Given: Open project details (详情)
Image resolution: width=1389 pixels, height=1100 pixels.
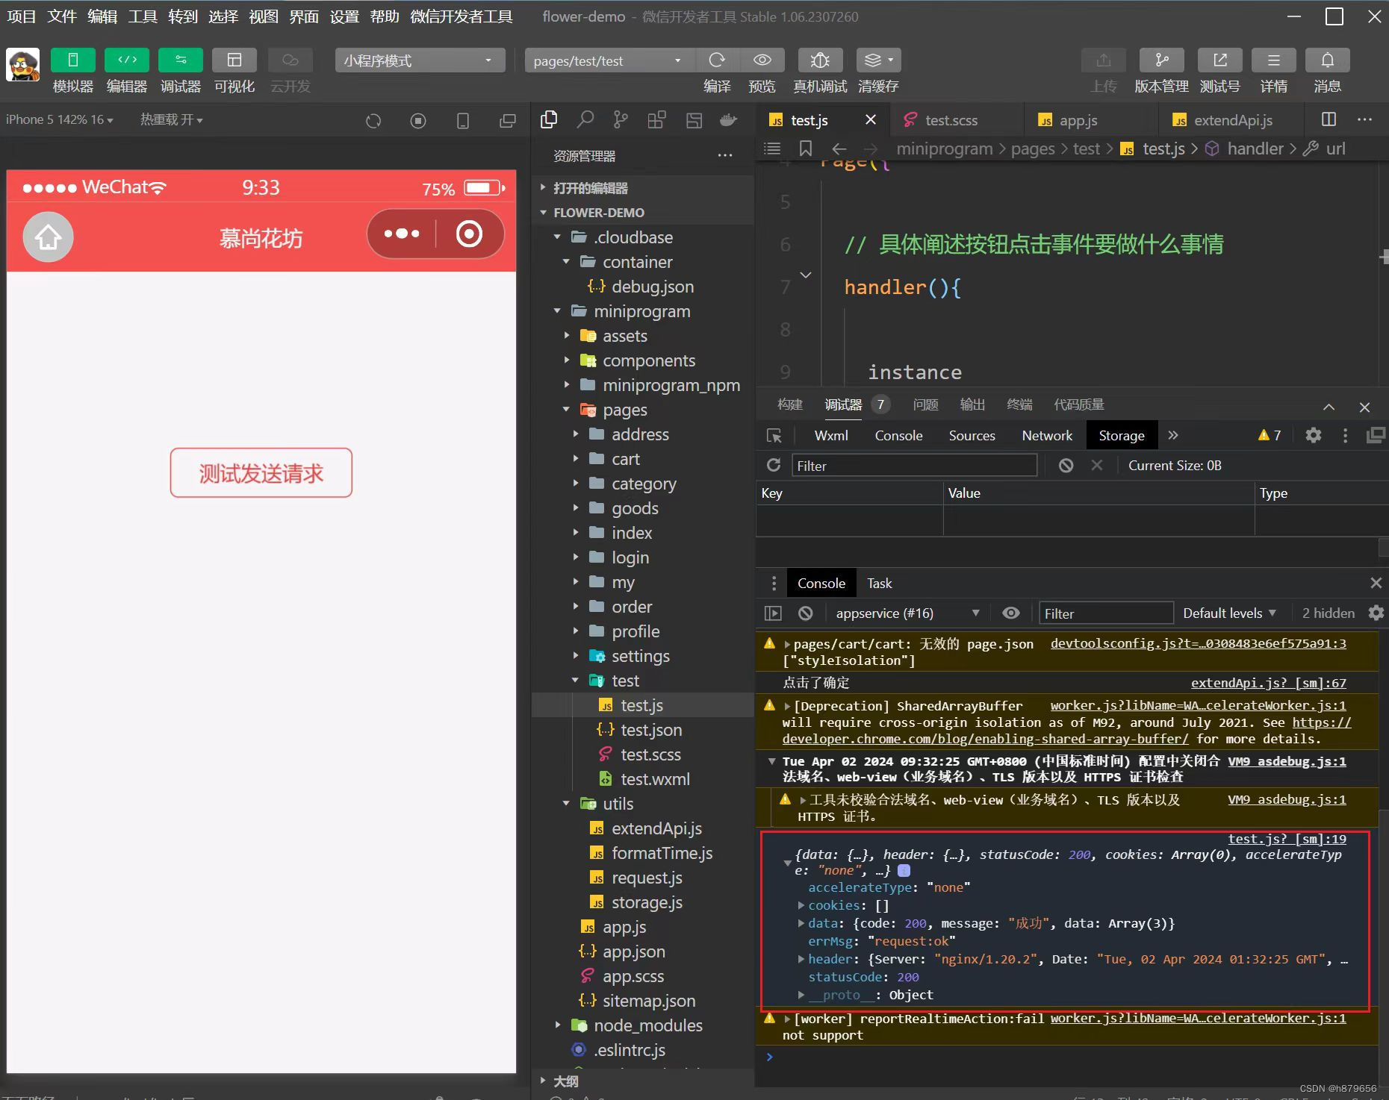Looking at the screenshot, I should point(1274,60).
